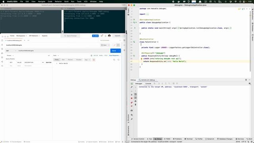Screen dimensions: 254x143
Task: Open the Params tab dropdown in Postman
Action: pyautogui.click(x=10, y=56)
